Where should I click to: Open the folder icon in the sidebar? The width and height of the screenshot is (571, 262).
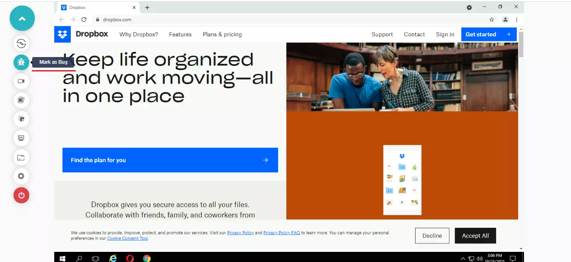[22, 158]
